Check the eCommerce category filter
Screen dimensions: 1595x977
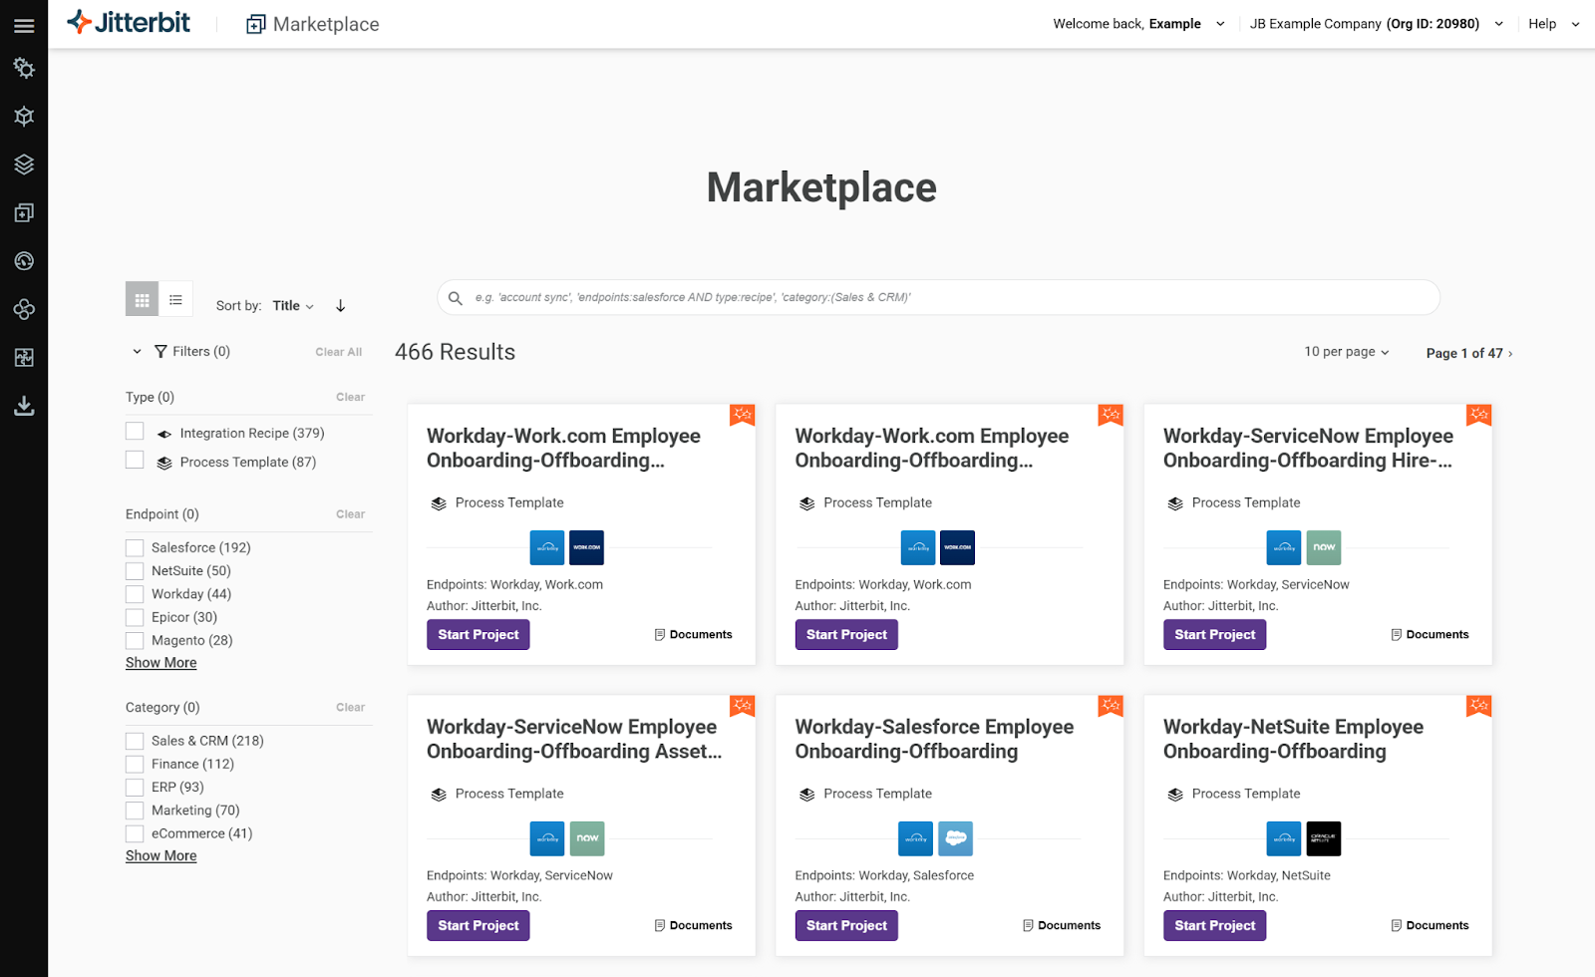[x=135, y=833]
